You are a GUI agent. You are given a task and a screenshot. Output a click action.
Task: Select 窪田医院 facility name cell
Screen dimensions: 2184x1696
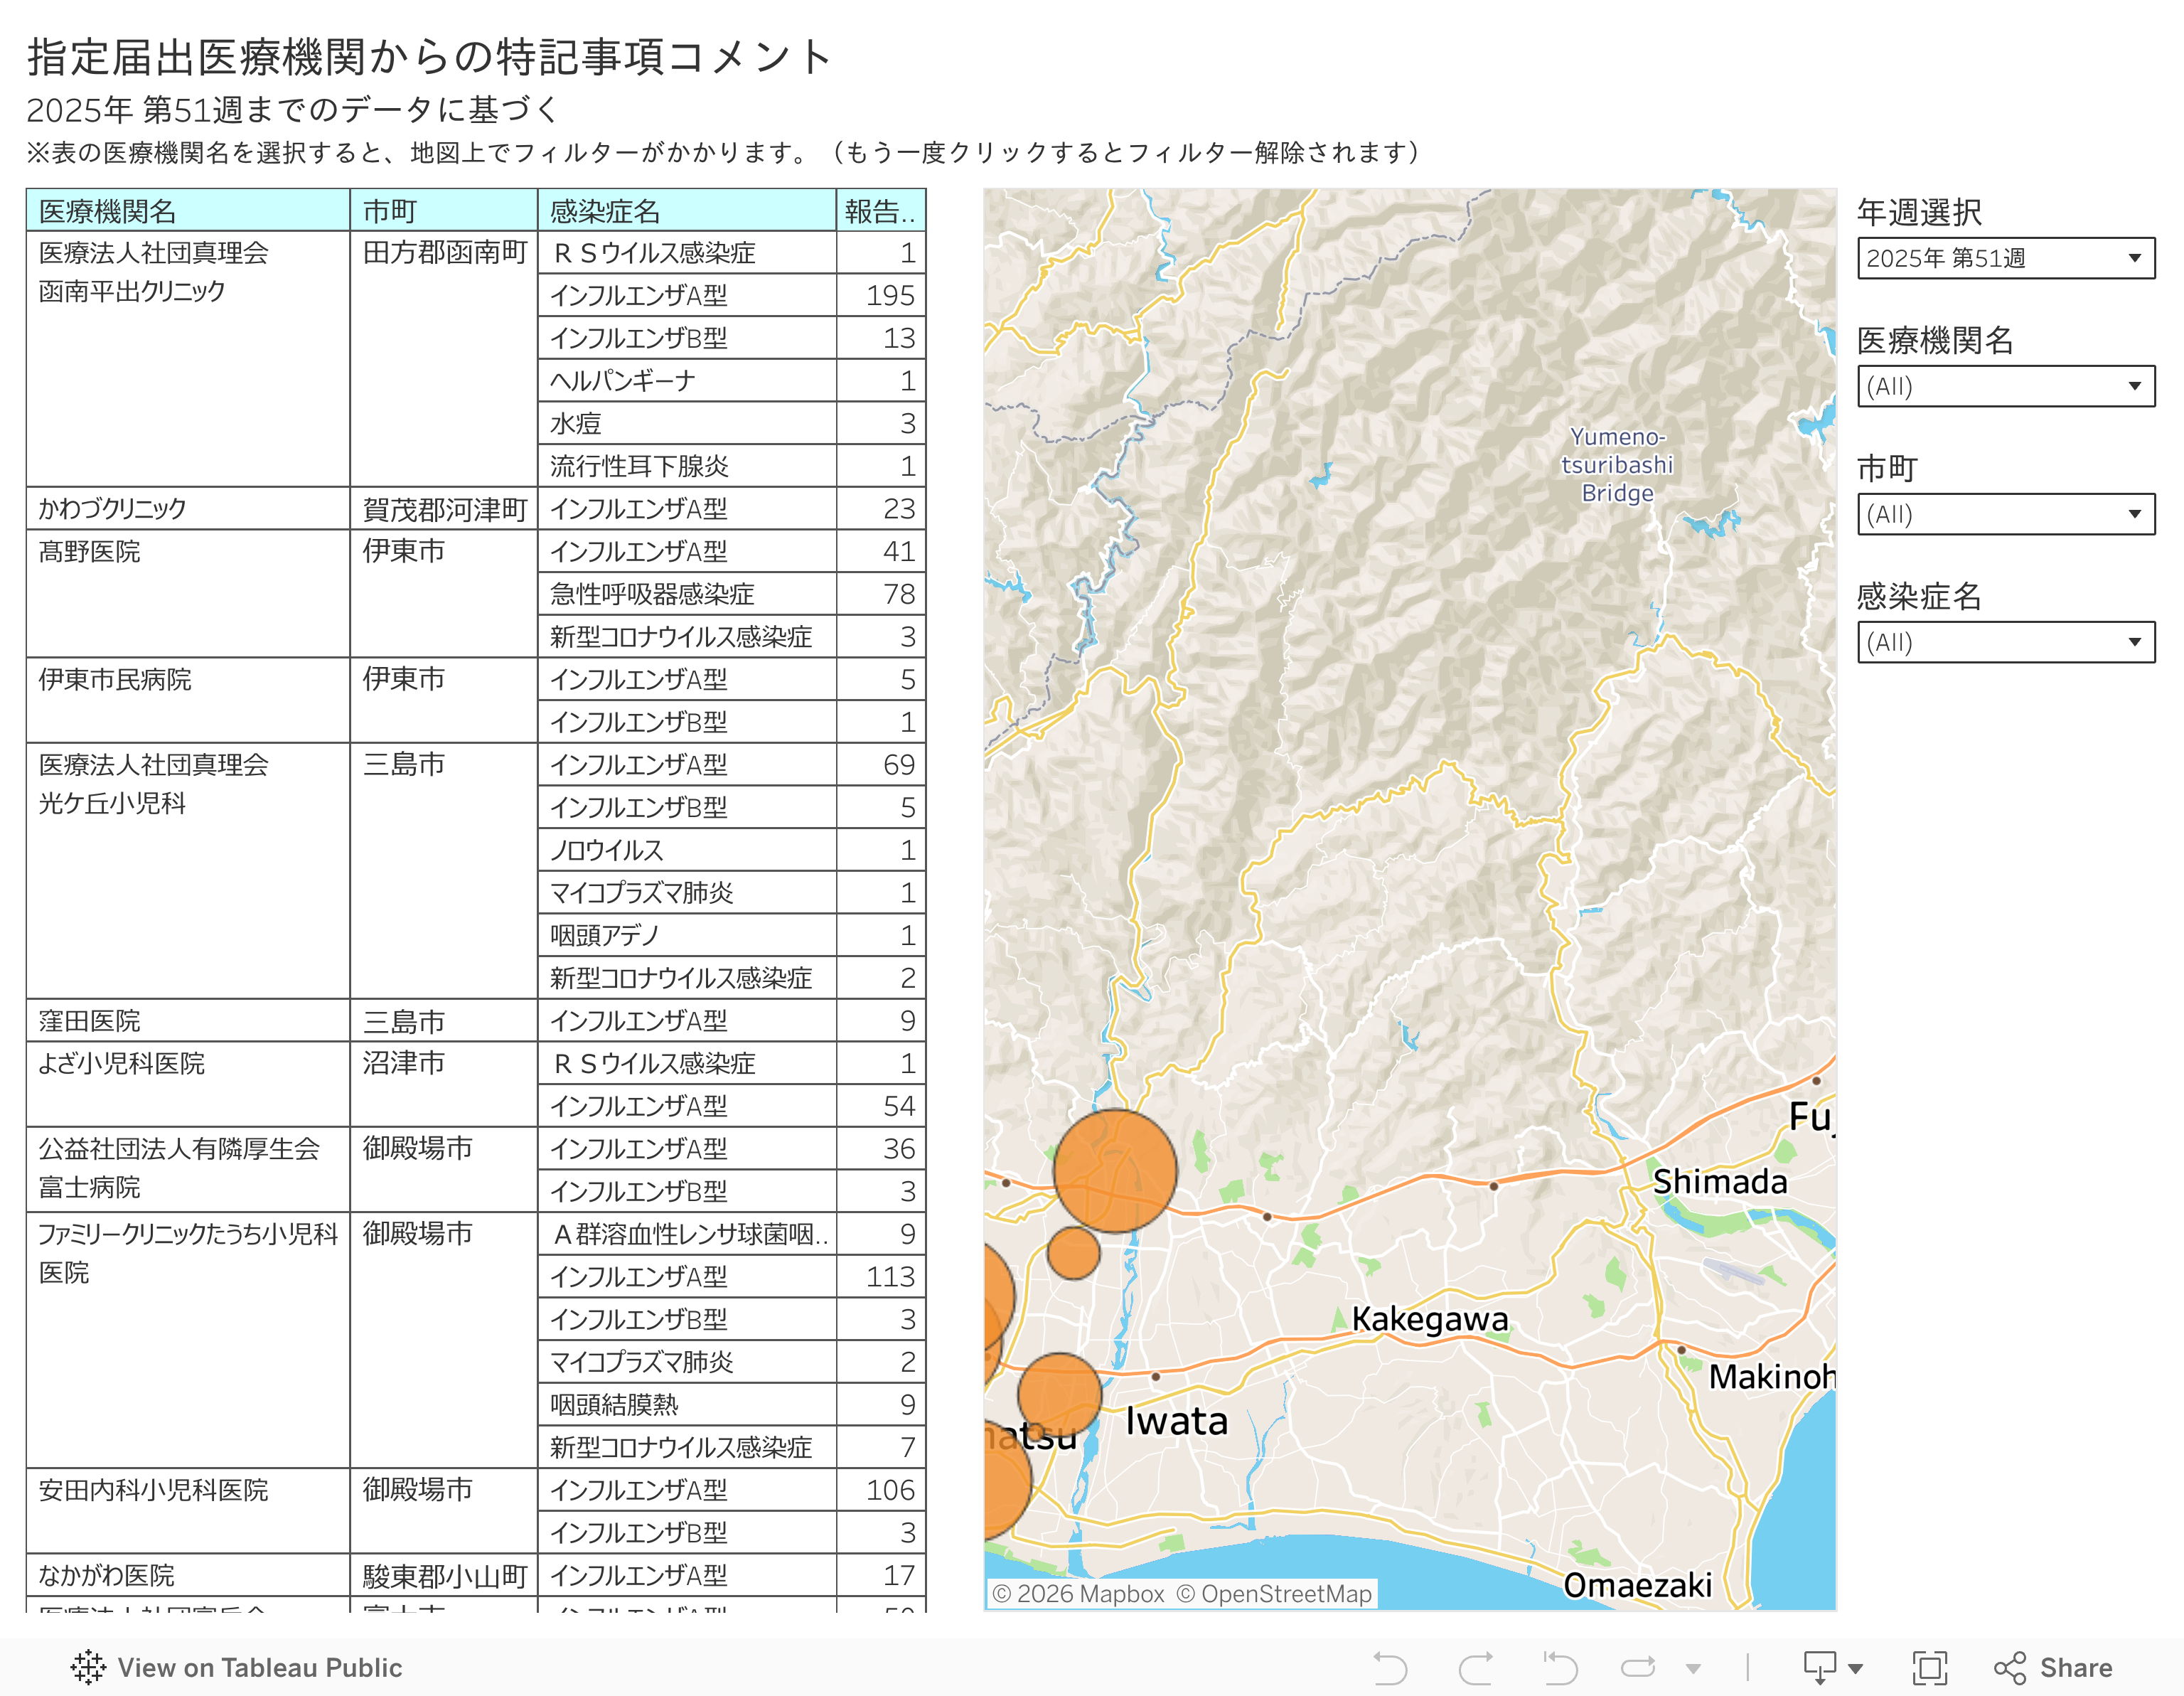[90, 1021]
